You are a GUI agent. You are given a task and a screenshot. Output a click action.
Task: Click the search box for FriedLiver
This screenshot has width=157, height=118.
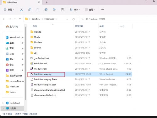(x=118, y=19)
